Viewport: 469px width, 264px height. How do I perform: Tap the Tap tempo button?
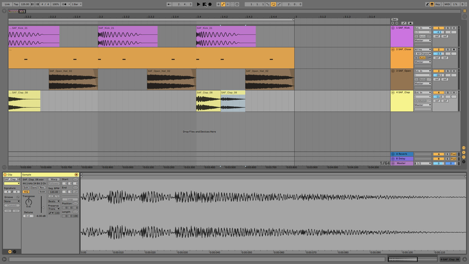pos(16,4)
